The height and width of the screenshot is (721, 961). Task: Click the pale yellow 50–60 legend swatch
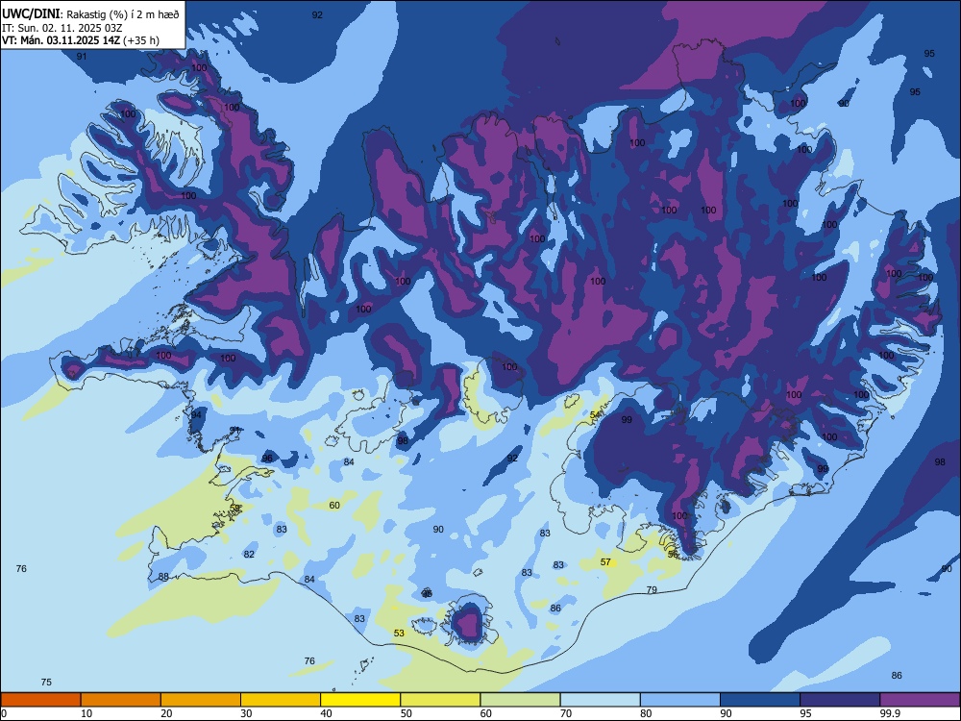click(x=441, y=700)
